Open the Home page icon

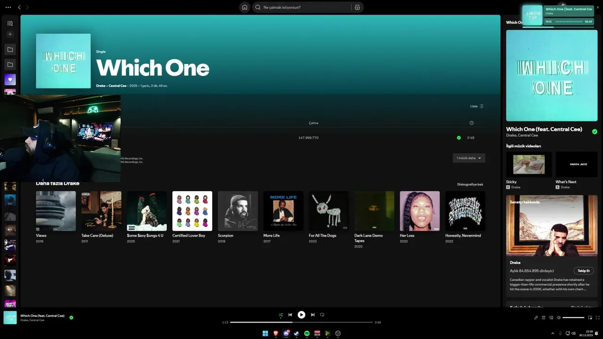pyautogui.click(x=244, y=8)
